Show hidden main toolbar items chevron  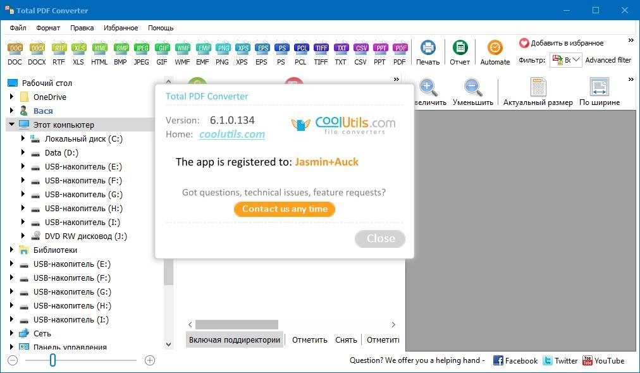pyautogui.click(x=631, y=40)
